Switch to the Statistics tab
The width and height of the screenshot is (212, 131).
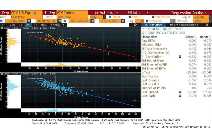(154, 25)
